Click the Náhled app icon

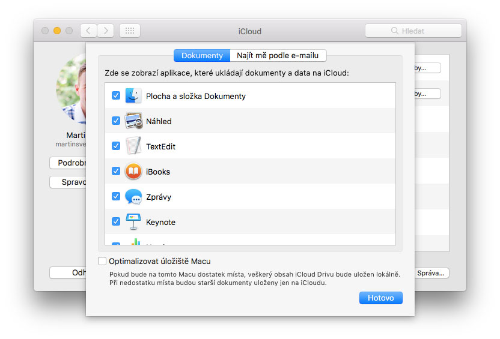(x=133, y=121)
